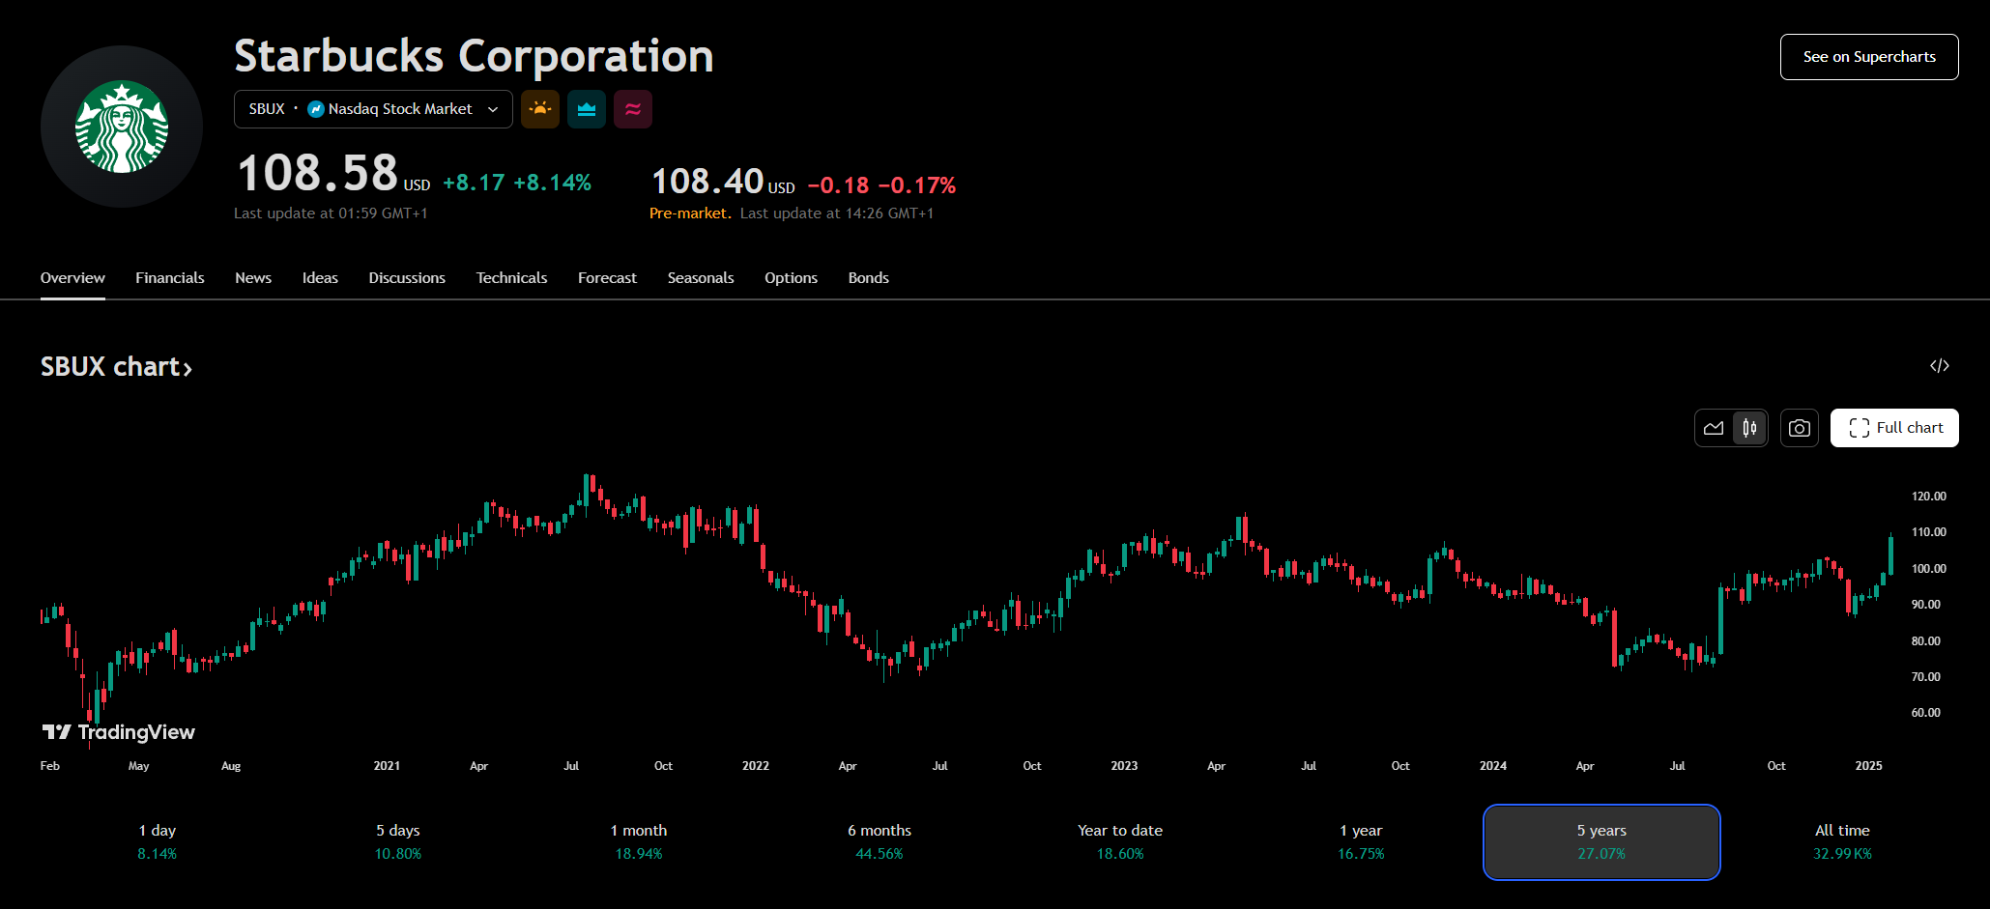Click the Starbucks logo image
Image resolution: width=1990 pixels, height=909 pixels.
click(x=122, y=127)
